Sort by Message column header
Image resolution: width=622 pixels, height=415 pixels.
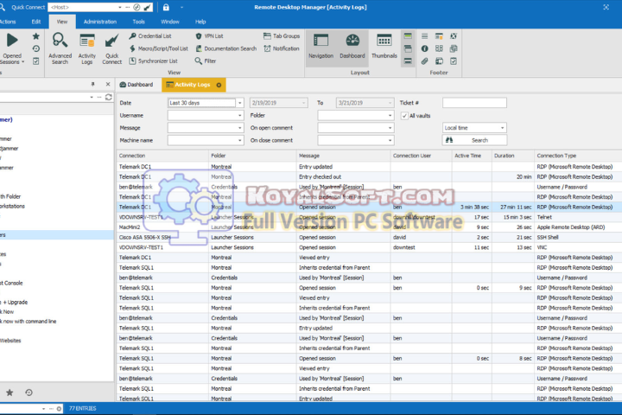click(344, 156)
